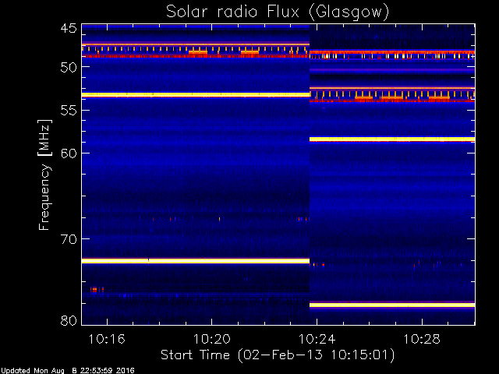Click the 'Frequency [MHz]' axis label
The width and height of the screenshot is (499, 374).
[44, 175]
